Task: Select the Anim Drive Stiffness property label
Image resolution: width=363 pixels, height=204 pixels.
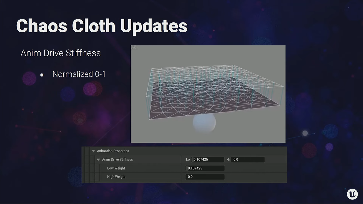Action: pyautogui.click(x=117, y=159)
